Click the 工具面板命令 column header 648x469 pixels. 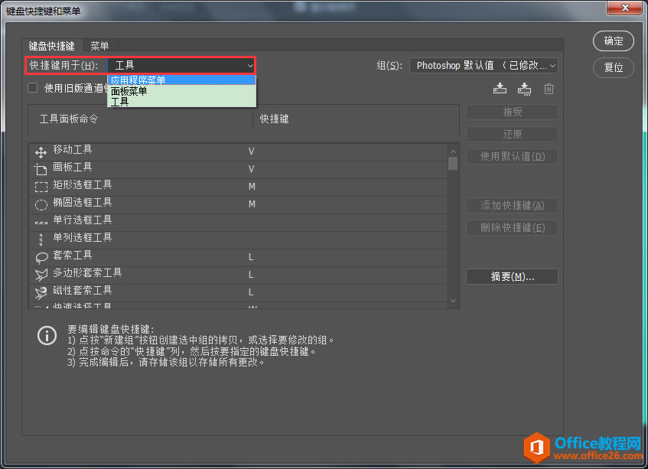coord(69,119)
